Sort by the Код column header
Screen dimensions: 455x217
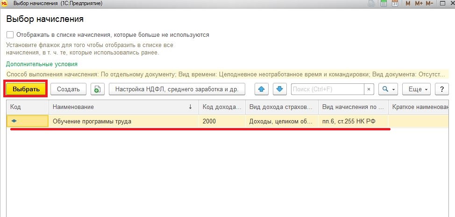(28, 107)
